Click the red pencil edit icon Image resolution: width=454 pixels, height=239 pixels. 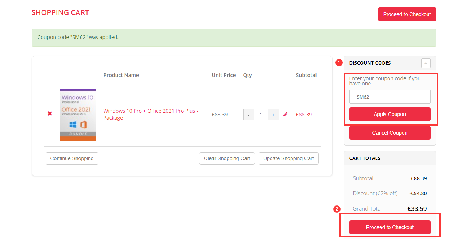286,114
